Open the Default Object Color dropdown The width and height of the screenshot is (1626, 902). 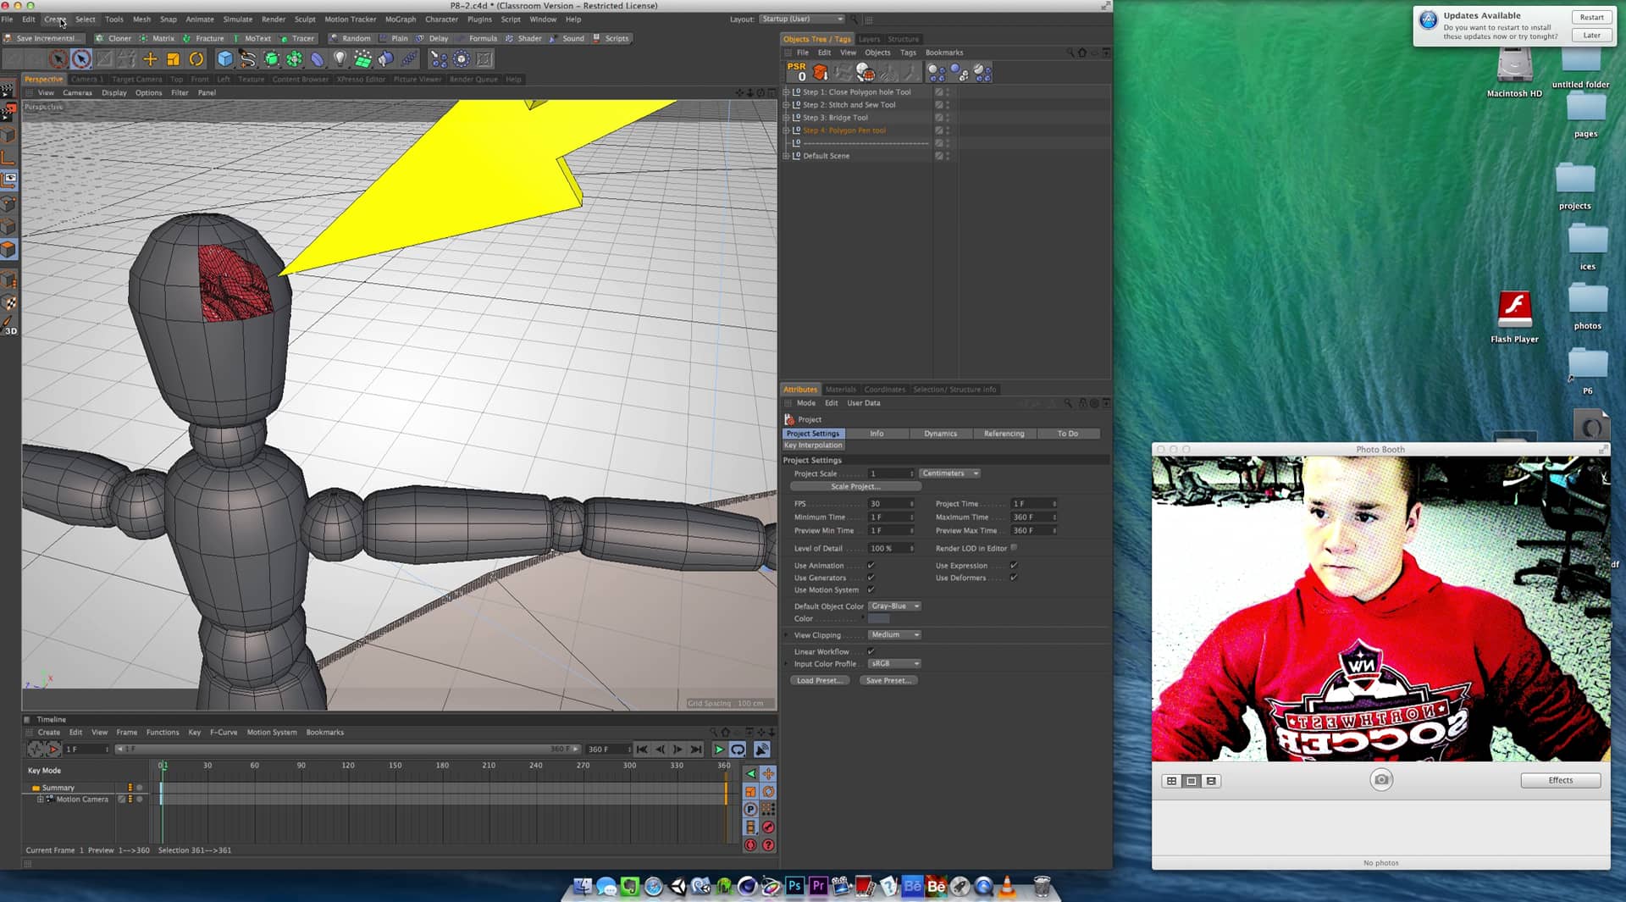[x=894, y=606]
